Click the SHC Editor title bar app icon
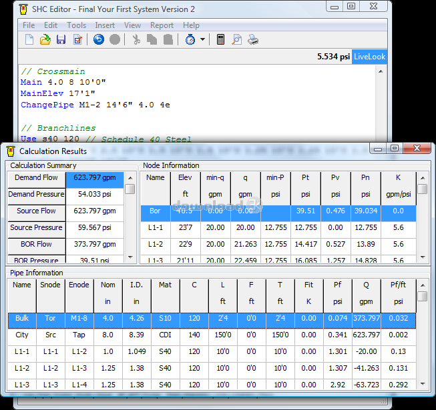436x410 pixels. [x=23, y=9]
